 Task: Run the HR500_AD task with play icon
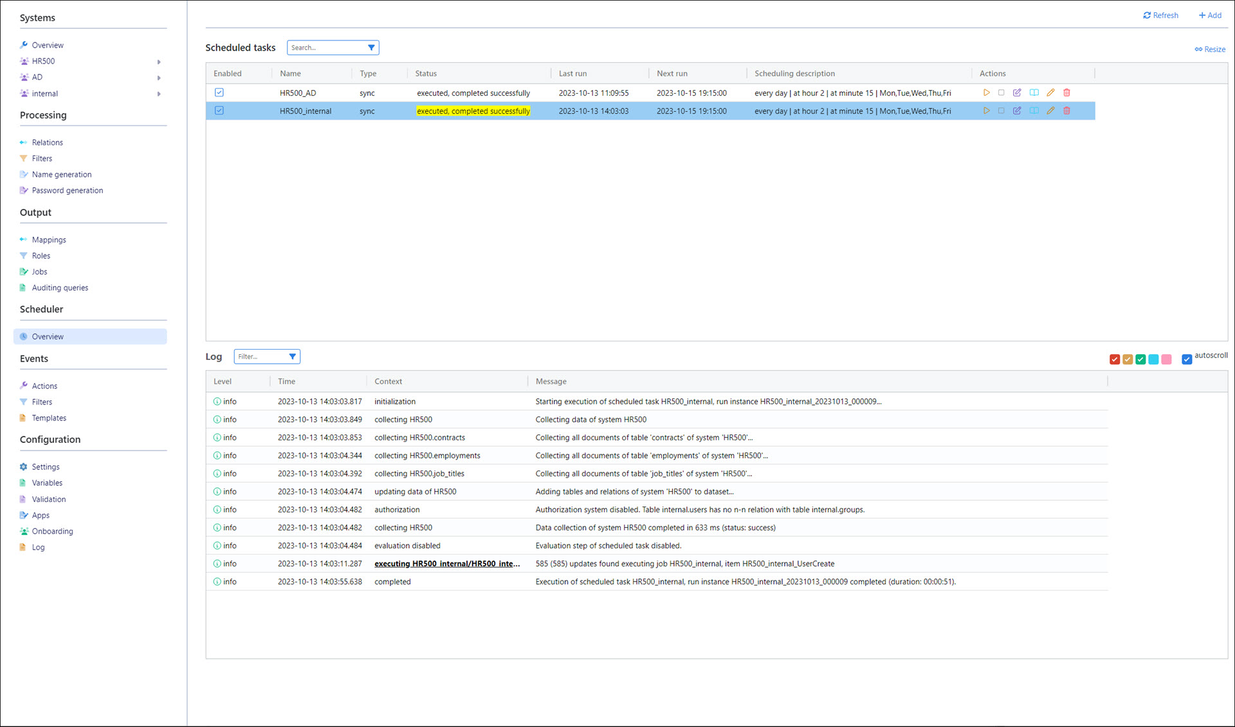[986, 93]
